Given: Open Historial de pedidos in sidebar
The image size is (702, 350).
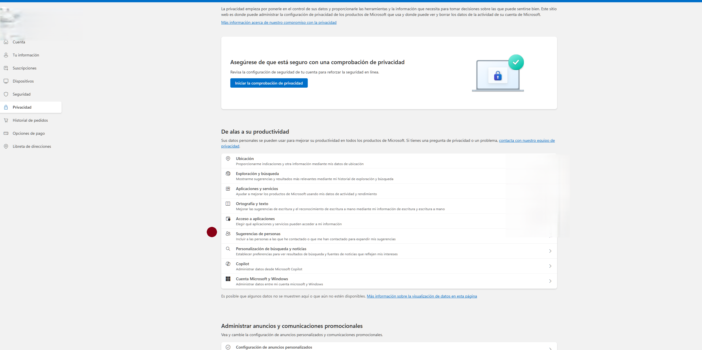Looking at the screenshot, I should click(31, 120).
